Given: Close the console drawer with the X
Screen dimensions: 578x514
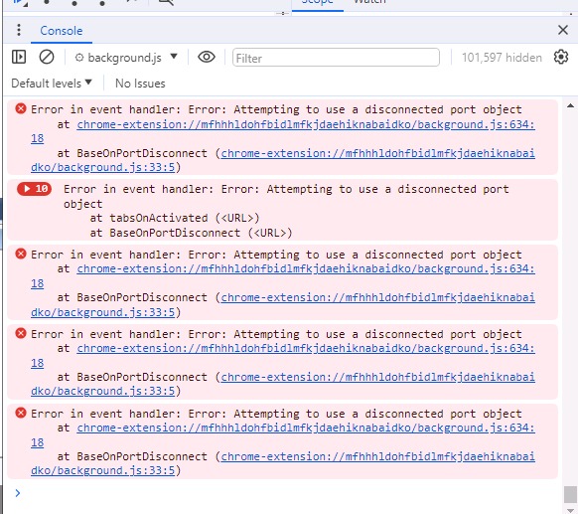Looking at the screenshot, I should (563, 30).
